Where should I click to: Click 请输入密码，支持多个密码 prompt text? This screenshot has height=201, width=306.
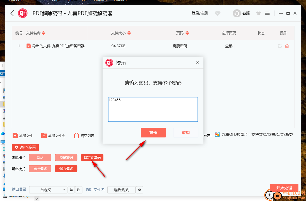[x=153, y=83]
